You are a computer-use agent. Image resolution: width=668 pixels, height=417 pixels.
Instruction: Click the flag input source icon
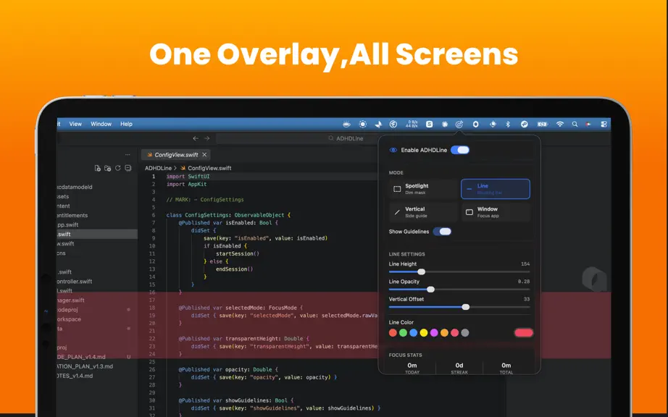(x=588, y=125)
